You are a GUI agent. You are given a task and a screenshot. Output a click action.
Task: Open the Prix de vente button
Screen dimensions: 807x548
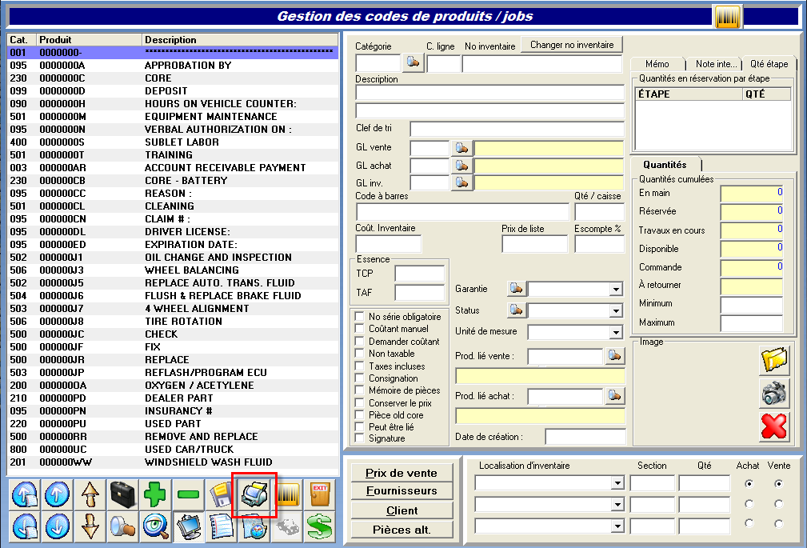[x=402, y=473]
